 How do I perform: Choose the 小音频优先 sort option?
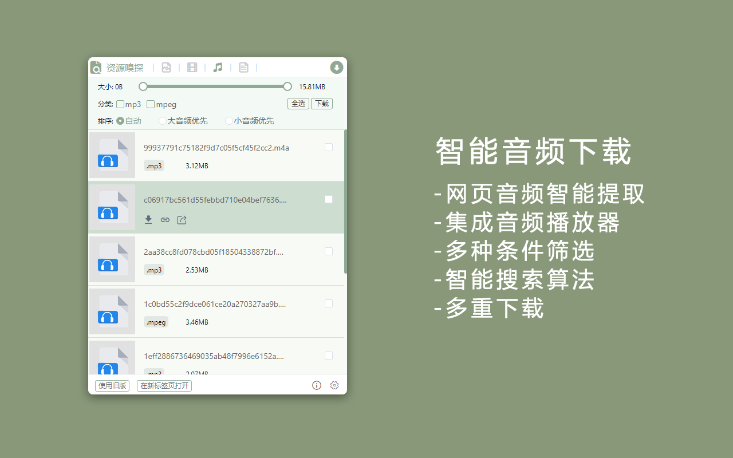229,121
